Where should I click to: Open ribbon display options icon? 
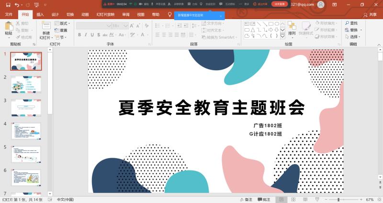point(335,5)
